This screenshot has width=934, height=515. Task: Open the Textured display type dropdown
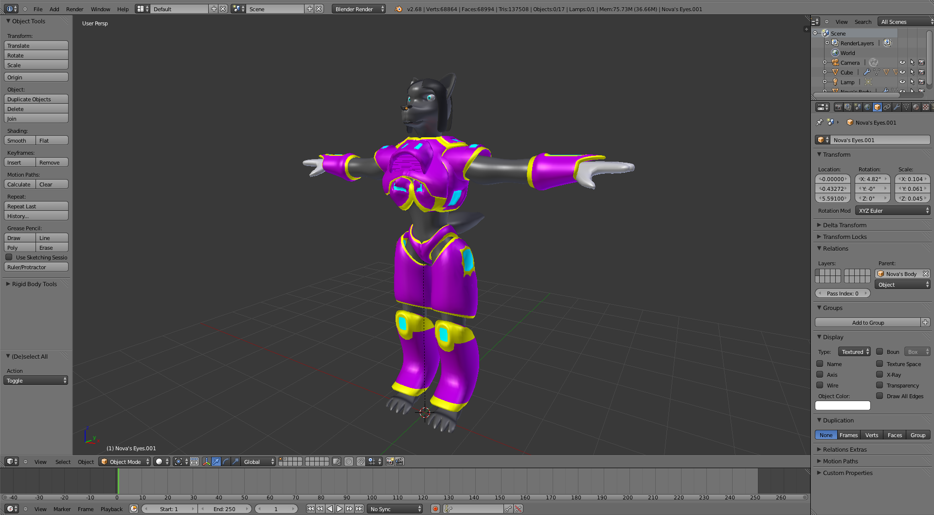854,351
